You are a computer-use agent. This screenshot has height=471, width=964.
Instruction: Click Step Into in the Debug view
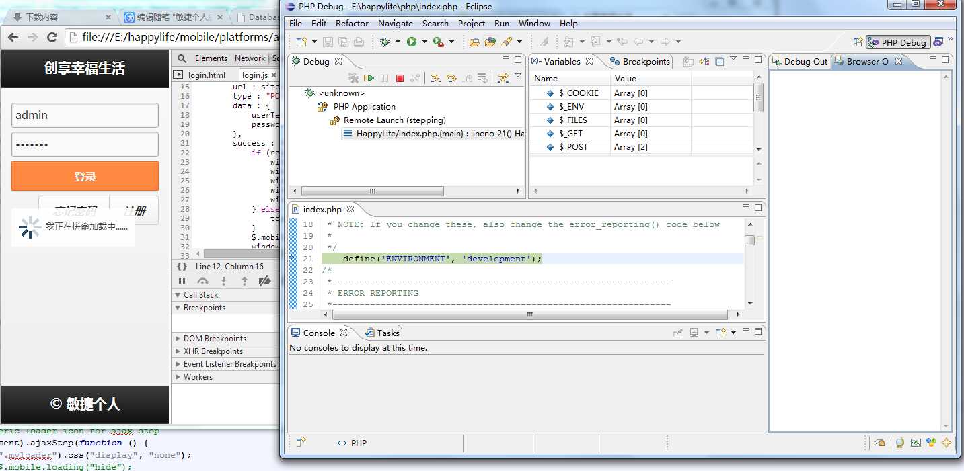tap(435, 78)
